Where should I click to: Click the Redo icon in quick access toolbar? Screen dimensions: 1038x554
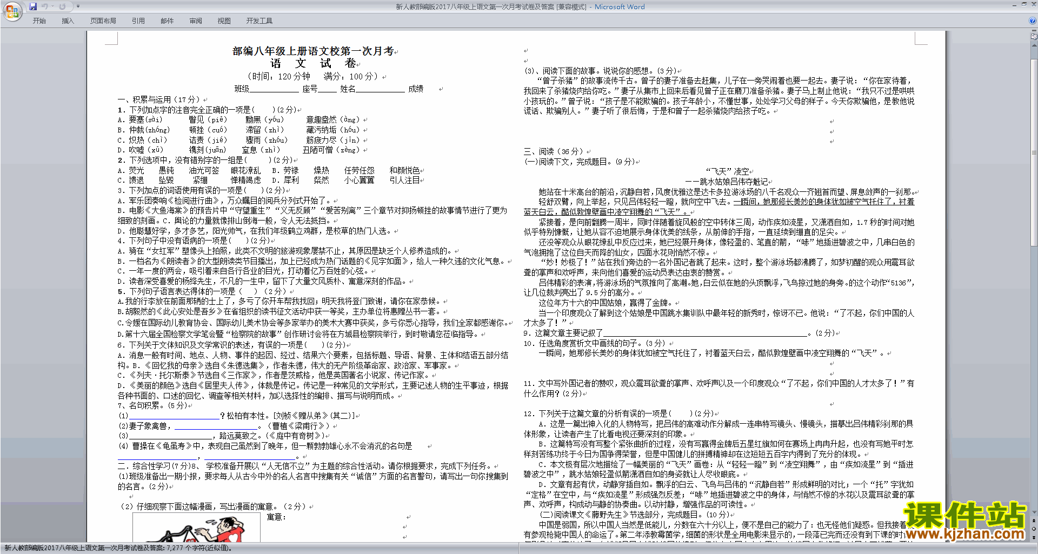(62, 6)
